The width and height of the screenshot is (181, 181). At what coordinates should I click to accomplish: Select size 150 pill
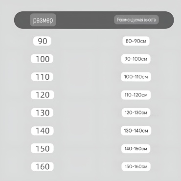[x=42, y=148]
